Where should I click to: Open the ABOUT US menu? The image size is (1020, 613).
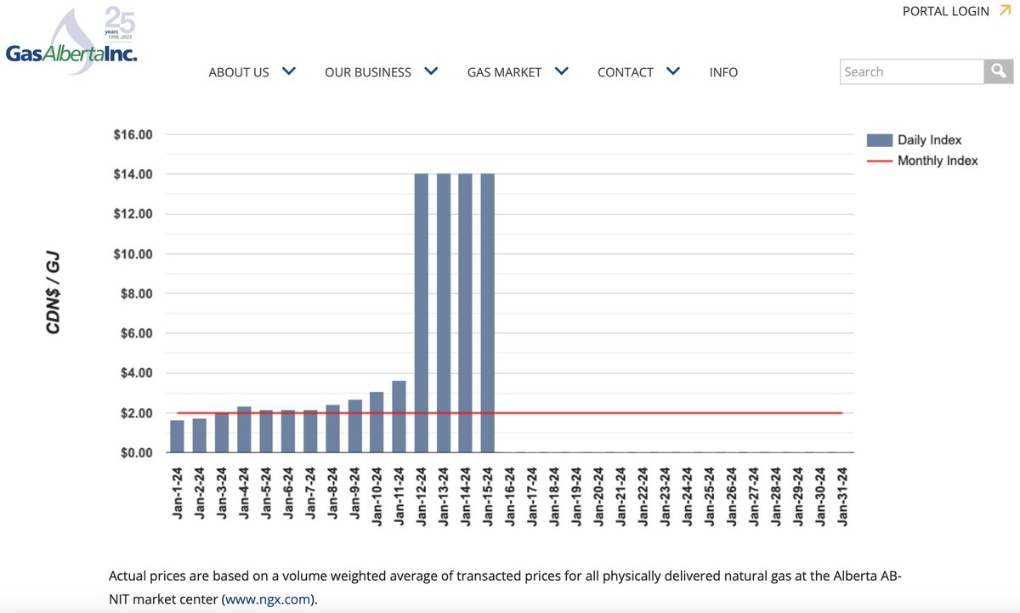[239, 72]
